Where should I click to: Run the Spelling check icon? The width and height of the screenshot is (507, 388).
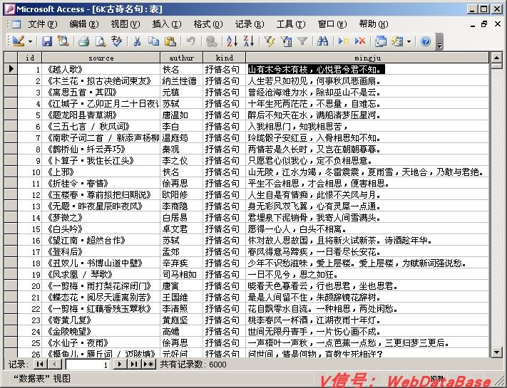(x=117, y=41)
